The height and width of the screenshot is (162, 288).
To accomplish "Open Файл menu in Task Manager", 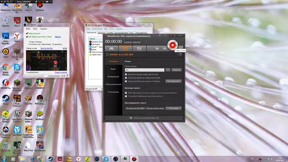I will pos(88,29).
